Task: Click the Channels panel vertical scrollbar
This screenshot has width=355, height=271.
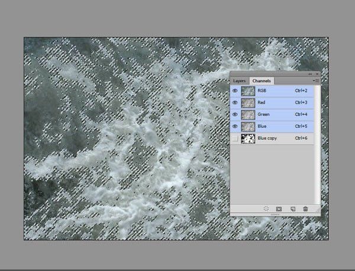Action: click(317, 144)
